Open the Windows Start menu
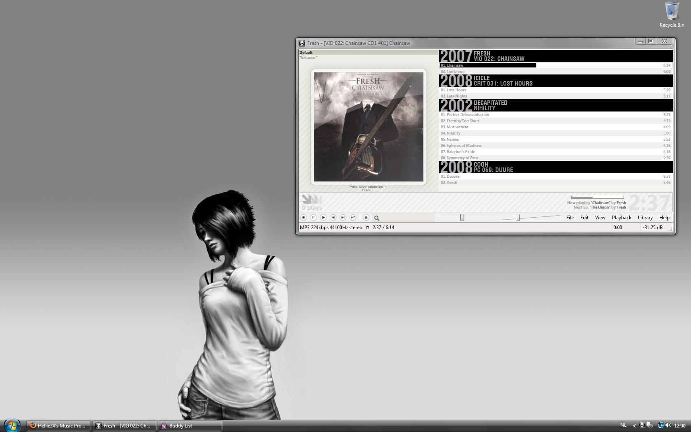Screen dimensions: 691x432 (x=12, y=425)
